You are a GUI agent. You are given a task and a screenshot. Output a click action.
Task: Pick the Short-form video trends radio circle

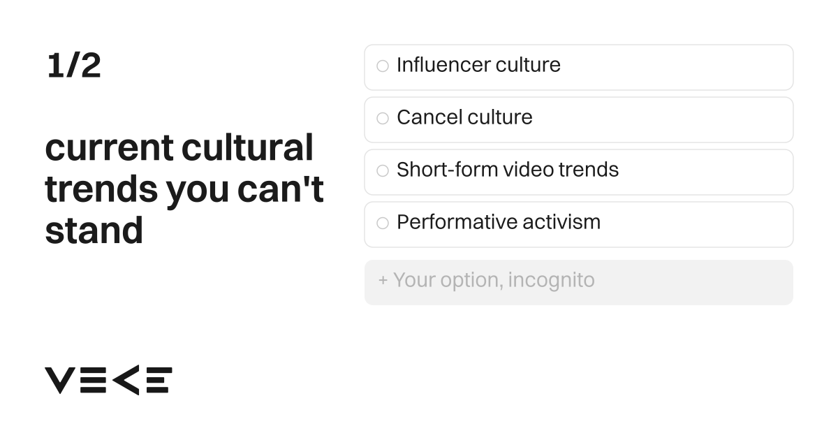383,171
